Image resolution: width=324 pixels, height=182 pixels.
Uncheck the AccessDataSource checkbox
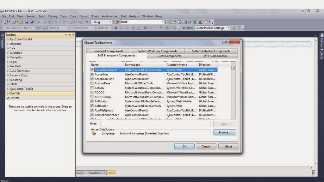click(92, 70)
